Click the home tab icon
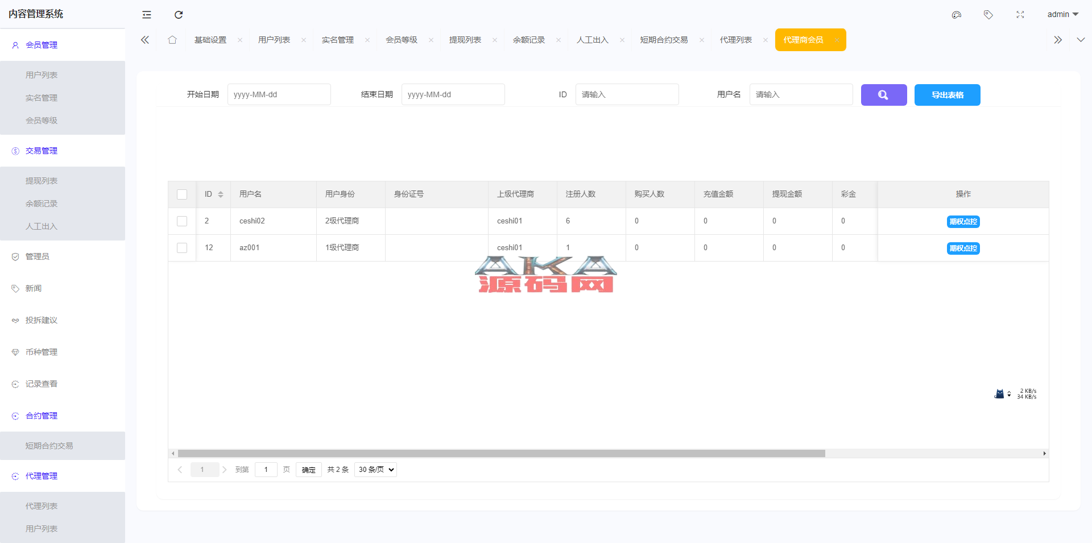 tap(172, 40)
